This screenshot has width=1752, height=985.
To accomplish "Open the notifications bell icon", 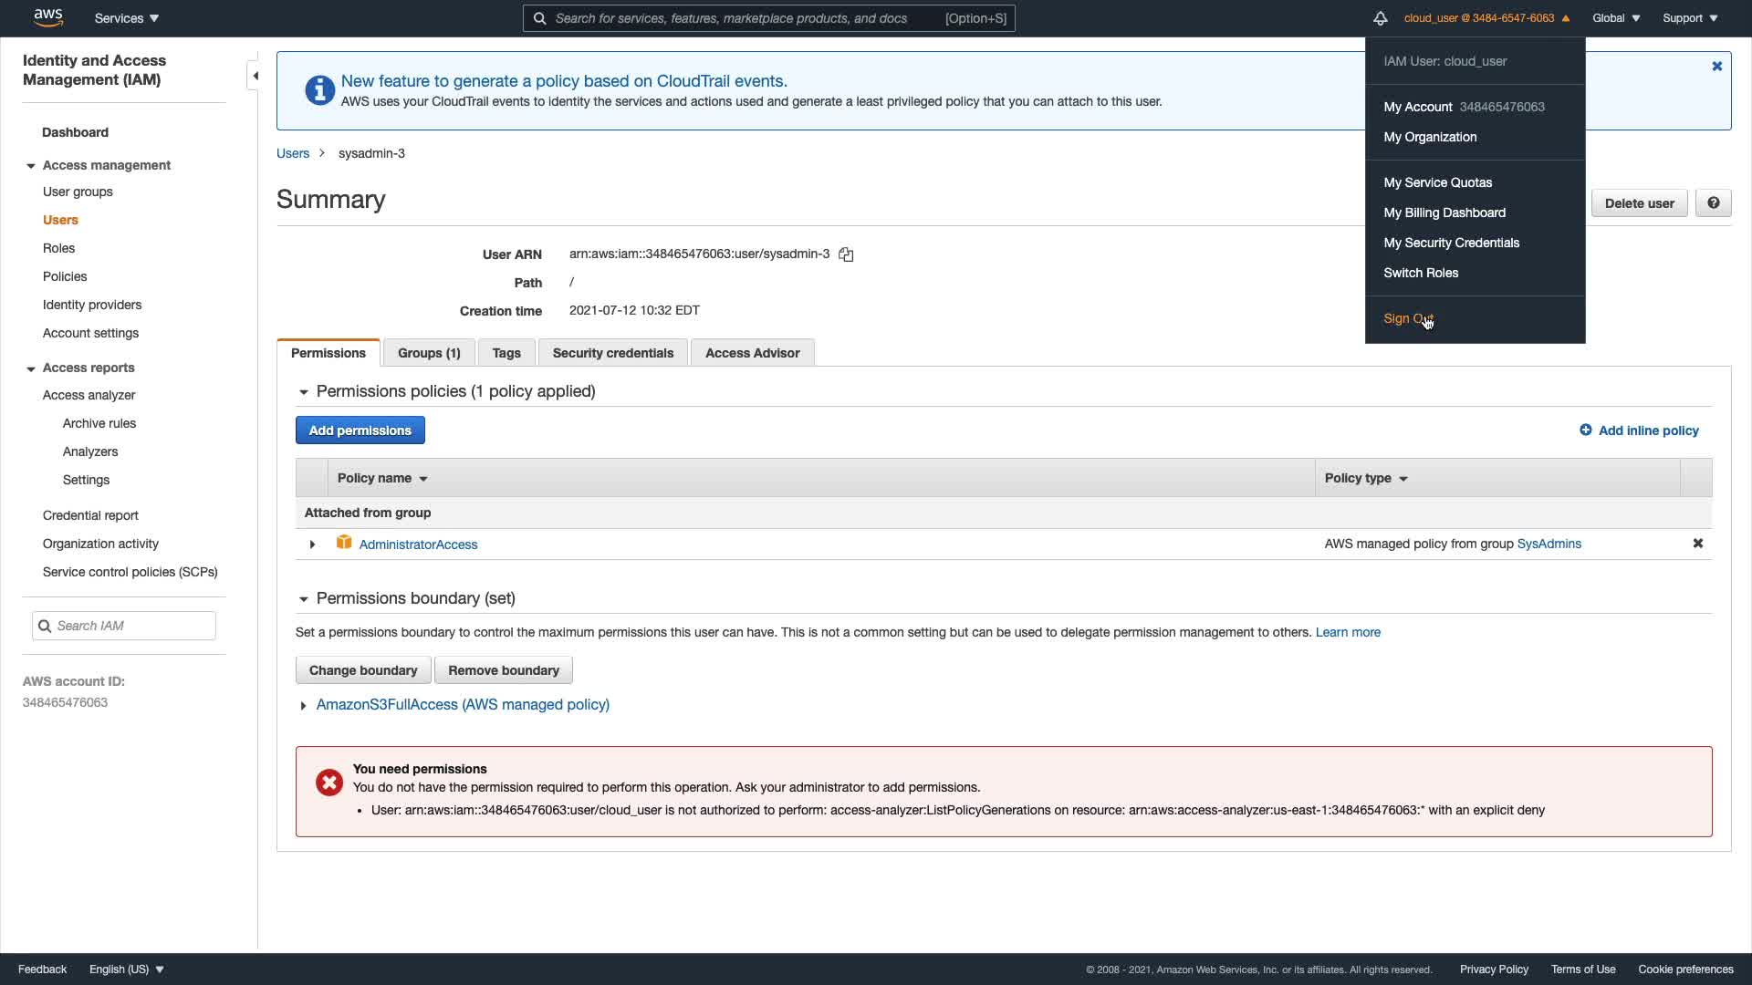I will click(x=1380, y=18).
